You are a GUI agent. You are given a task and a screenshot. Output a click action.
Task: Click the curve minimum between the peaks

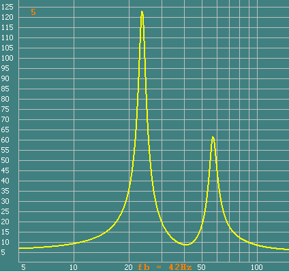point(186,245)
